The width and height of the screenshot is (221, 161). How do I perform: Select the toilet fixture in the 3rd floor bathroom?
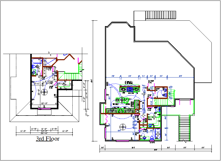point(33,67)
